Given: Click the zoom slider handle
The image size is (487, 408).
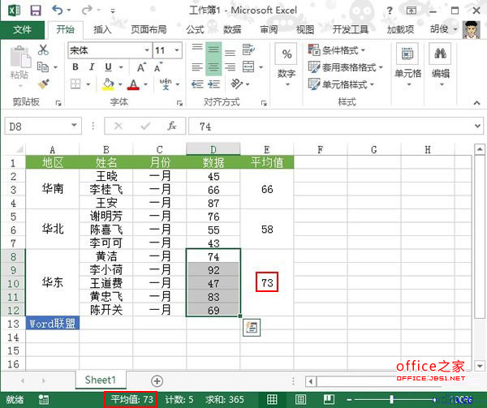Looking at the screenshot, I should tap(392, 400).
